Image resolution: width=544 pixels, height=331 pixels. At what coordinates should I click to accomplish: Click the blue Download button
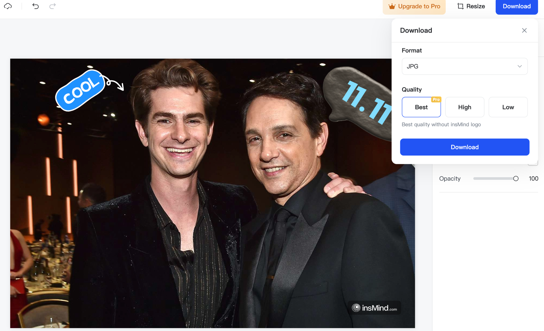(465, 147)
